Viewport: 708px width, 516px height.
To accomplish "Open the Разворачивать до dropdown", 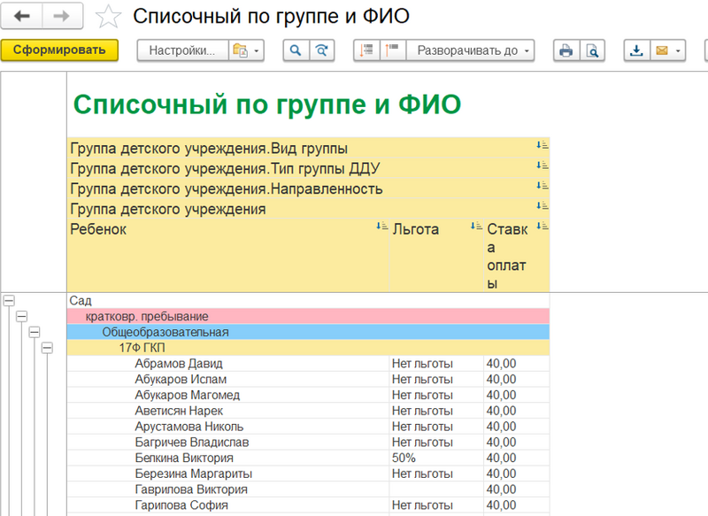I will point(469,50).
